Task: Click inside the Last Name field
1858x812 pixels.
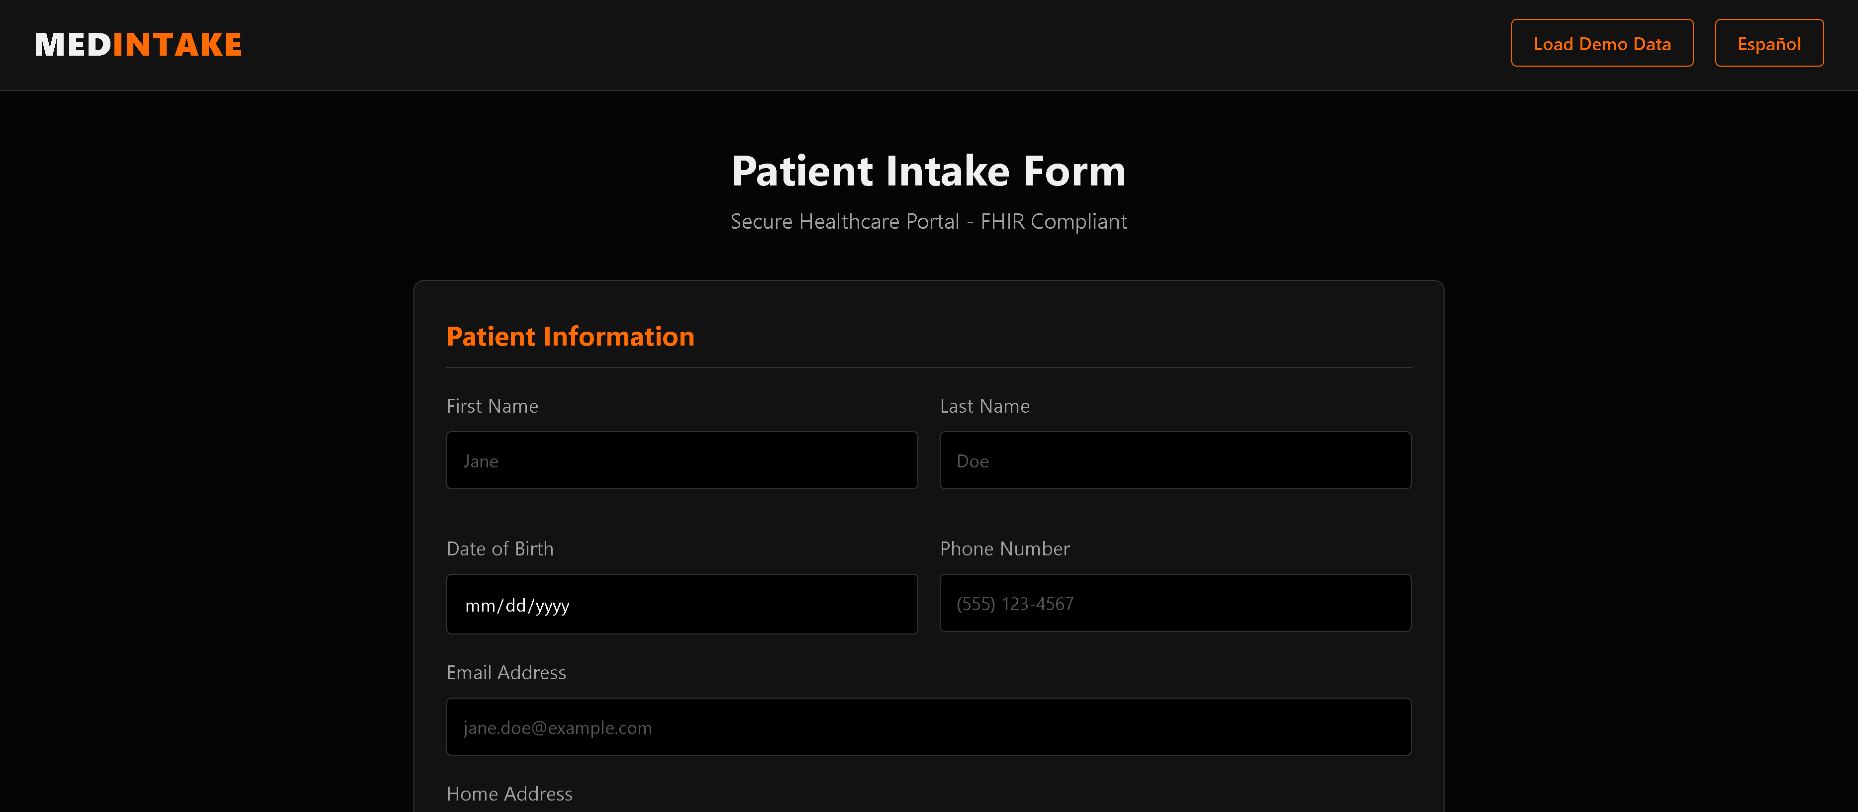Action: pos(1175,459)
